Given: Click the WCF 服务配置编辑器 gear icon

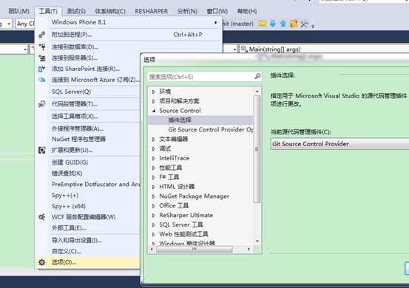Looking at the screenshot, I should [x=41, y=217].
